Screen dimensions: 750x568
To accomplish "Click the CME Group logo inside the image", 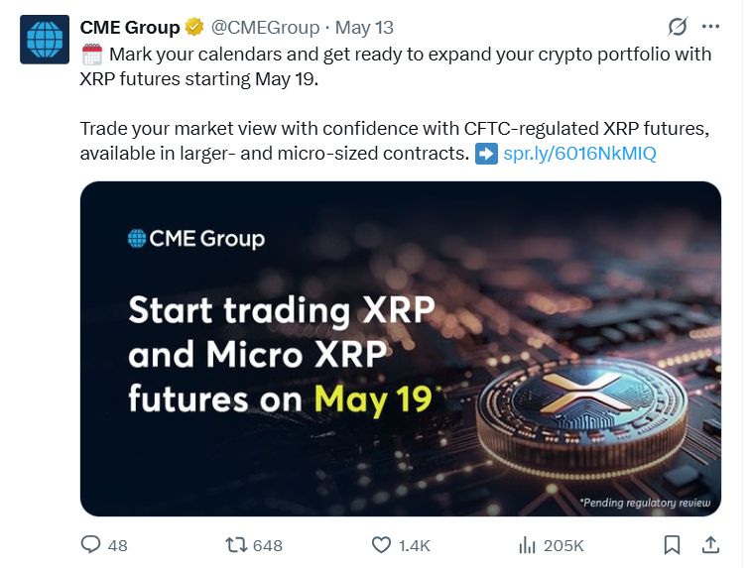I will [x=196, y=238].
